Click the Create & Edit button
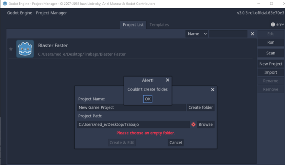 click(x=122, y=143)
